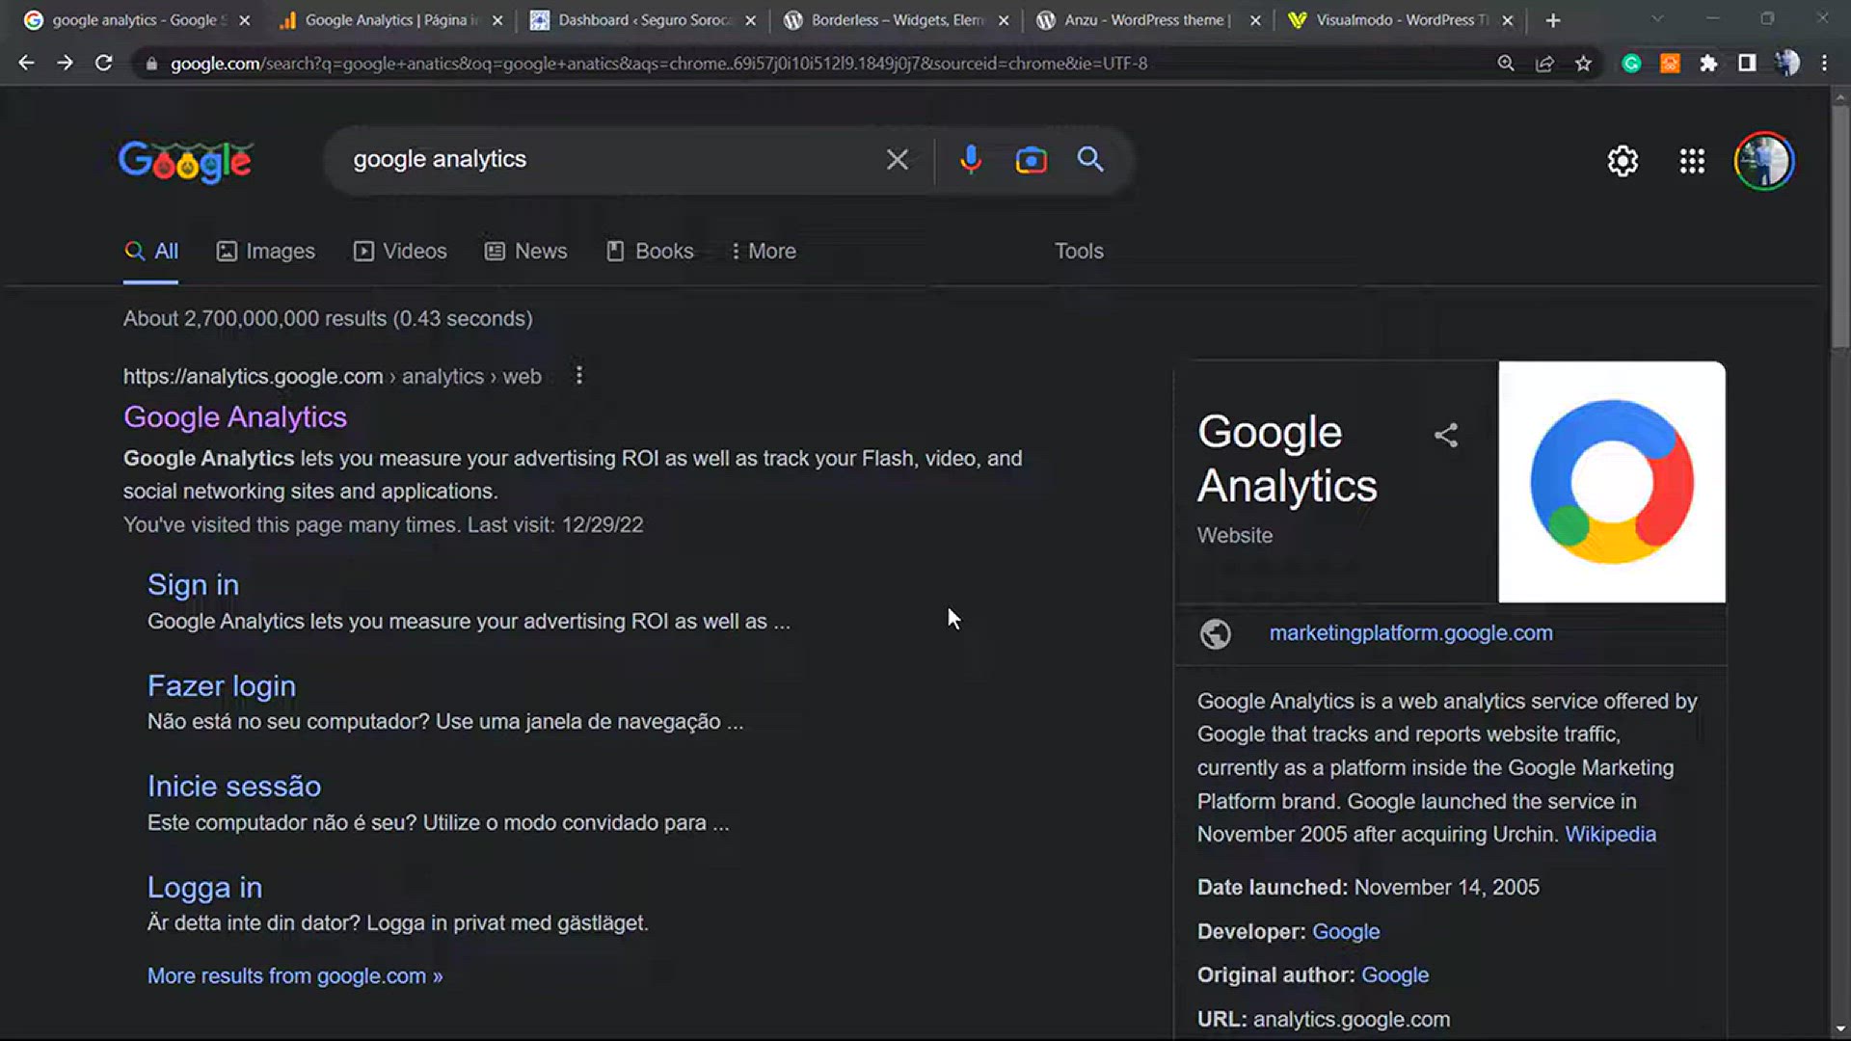Open the Fazer login sitelink
This screenshot has height=1041, width=1851.
tap(222, 686)
